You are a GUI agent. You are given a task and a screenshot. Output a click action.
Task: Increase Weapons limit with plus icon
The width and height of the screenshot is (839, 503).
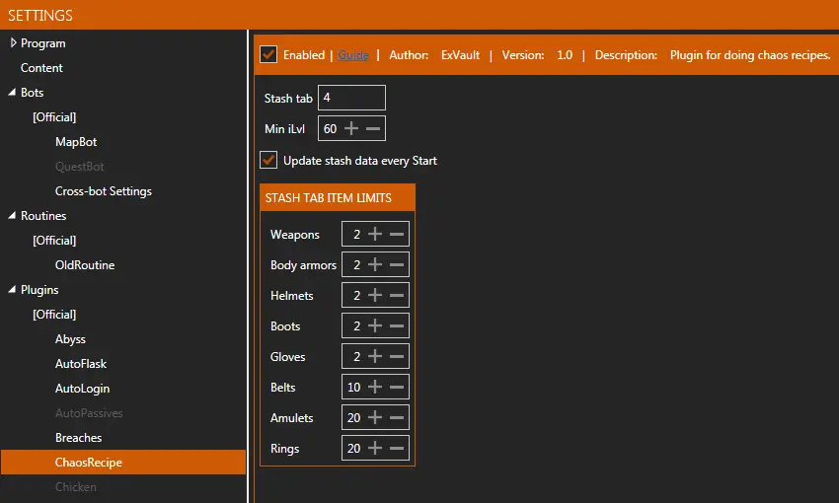pyautogui.click(x=375, y=235)
